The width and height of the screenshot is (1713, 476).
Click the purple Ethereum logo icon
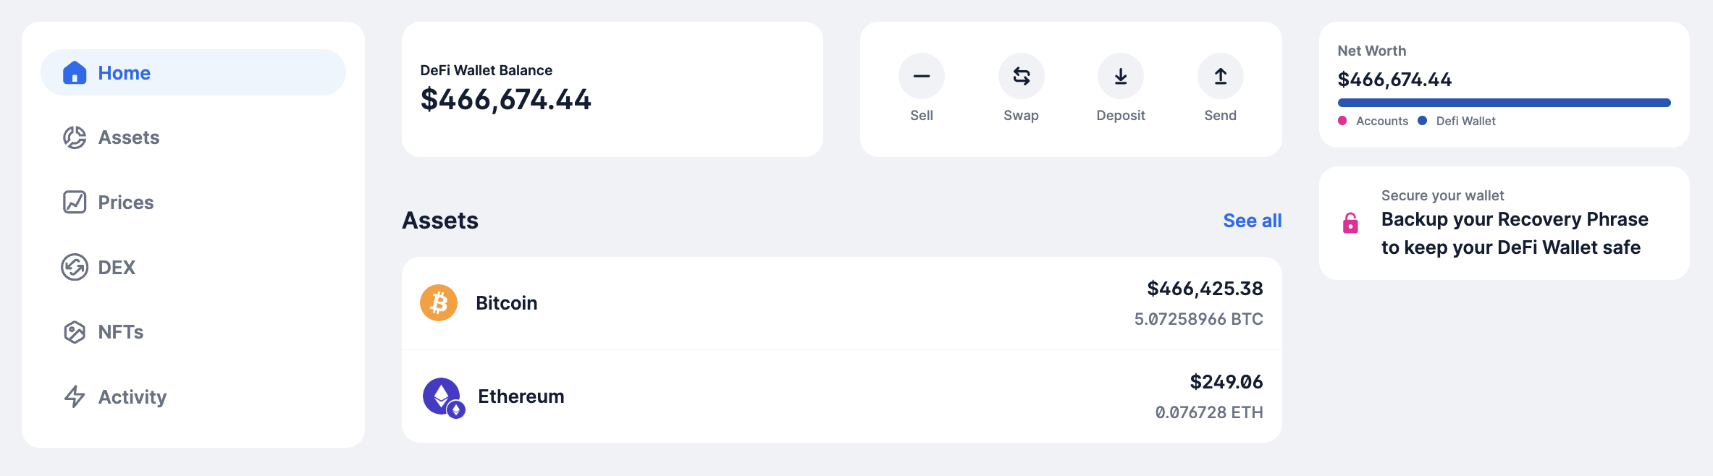click(x=442, y=396)
